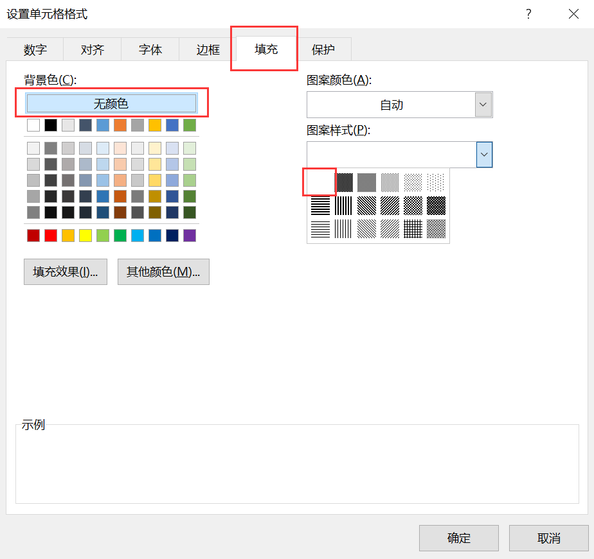
Task: Click the 图案样式 preview field
Action: (x=392, y=154)
